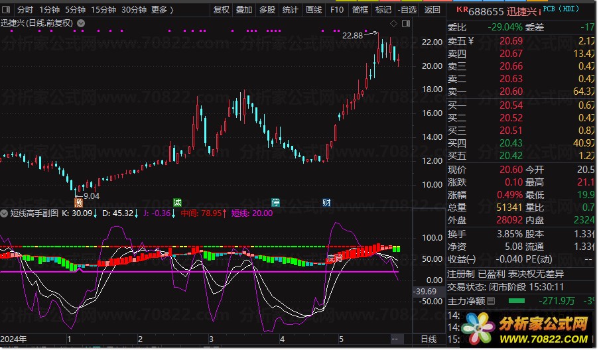Click the 净资 value 5.08
Viewport: 599px width, 350px height.
[x=514, y=247]
